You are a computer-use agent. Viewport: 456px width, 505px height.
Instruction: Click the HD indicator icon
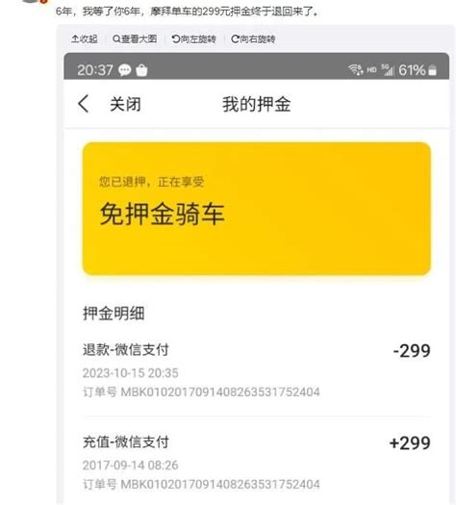(x=371, y=69)
